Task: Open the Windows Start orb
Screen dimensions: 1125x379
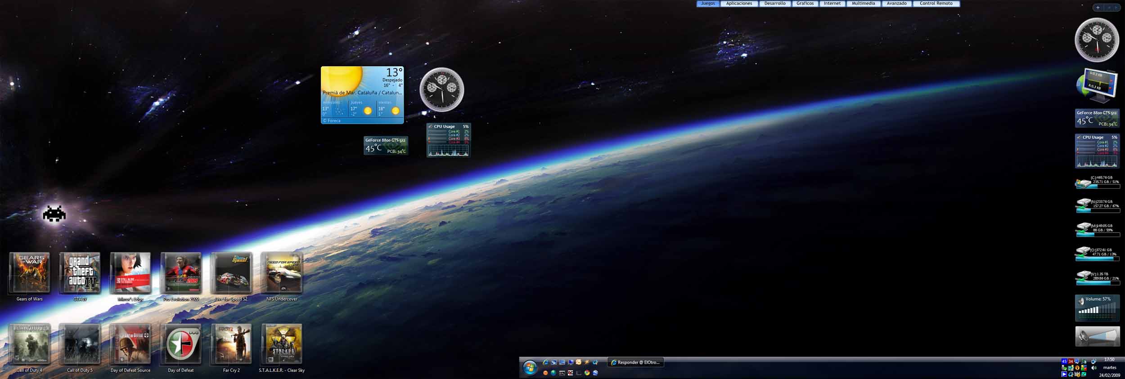Action: (530, 368)
